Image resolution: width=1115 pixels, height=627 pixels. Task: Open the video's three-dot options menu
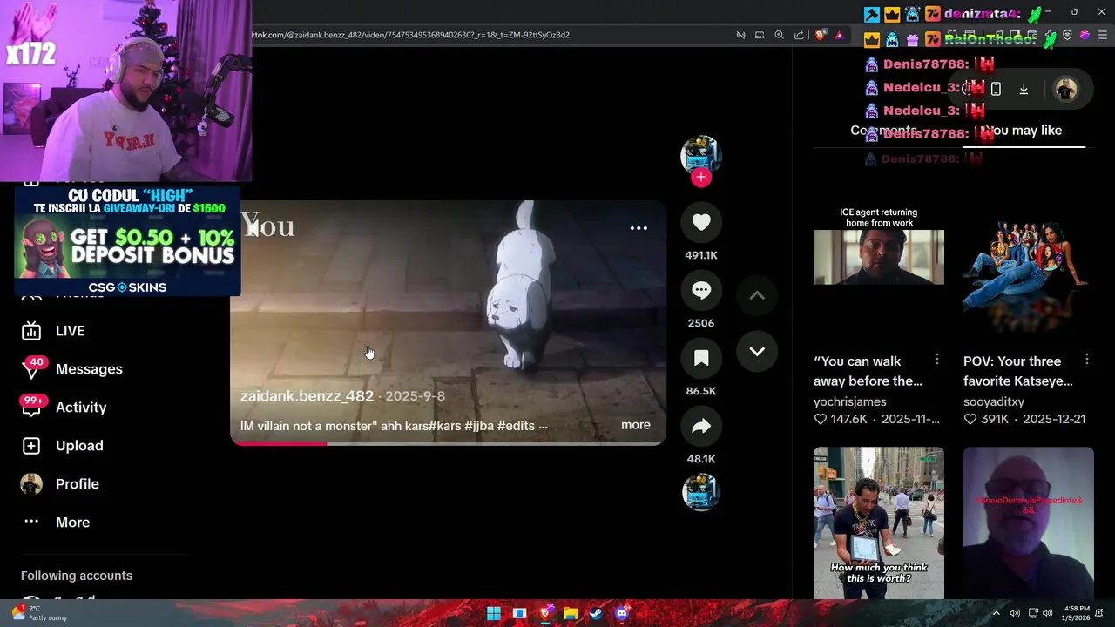(x=639, y=228)
